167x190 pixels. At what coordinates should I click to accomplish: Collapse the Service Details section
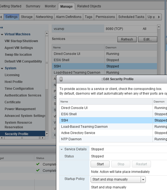tap(62, 149)
